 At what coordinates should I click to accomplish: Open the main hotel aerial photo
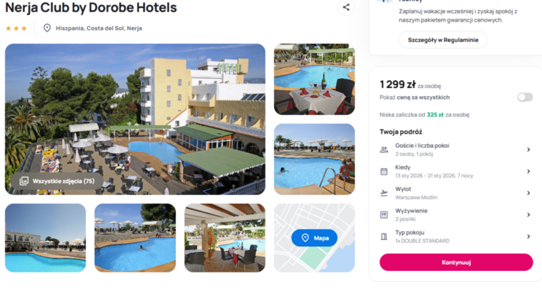point(135,119)
